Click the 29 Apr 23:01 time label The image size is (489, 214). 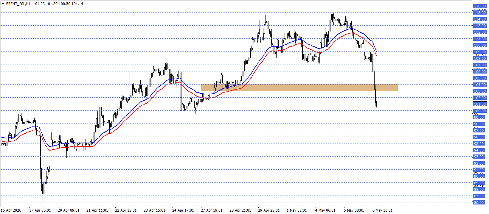click(x=269, y=210)
